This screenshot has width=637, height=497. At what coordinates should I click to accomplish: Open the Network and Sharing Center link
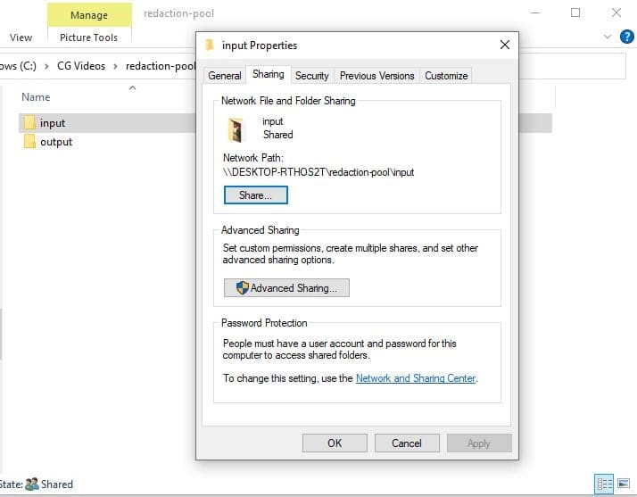[416, 378]
